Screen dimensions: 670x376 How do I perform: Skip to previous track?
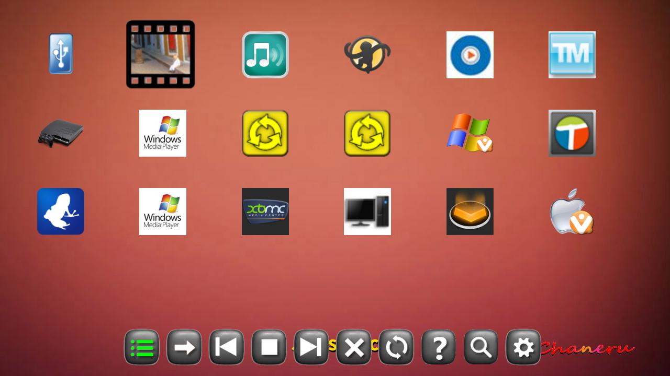[x=227, y=347]
